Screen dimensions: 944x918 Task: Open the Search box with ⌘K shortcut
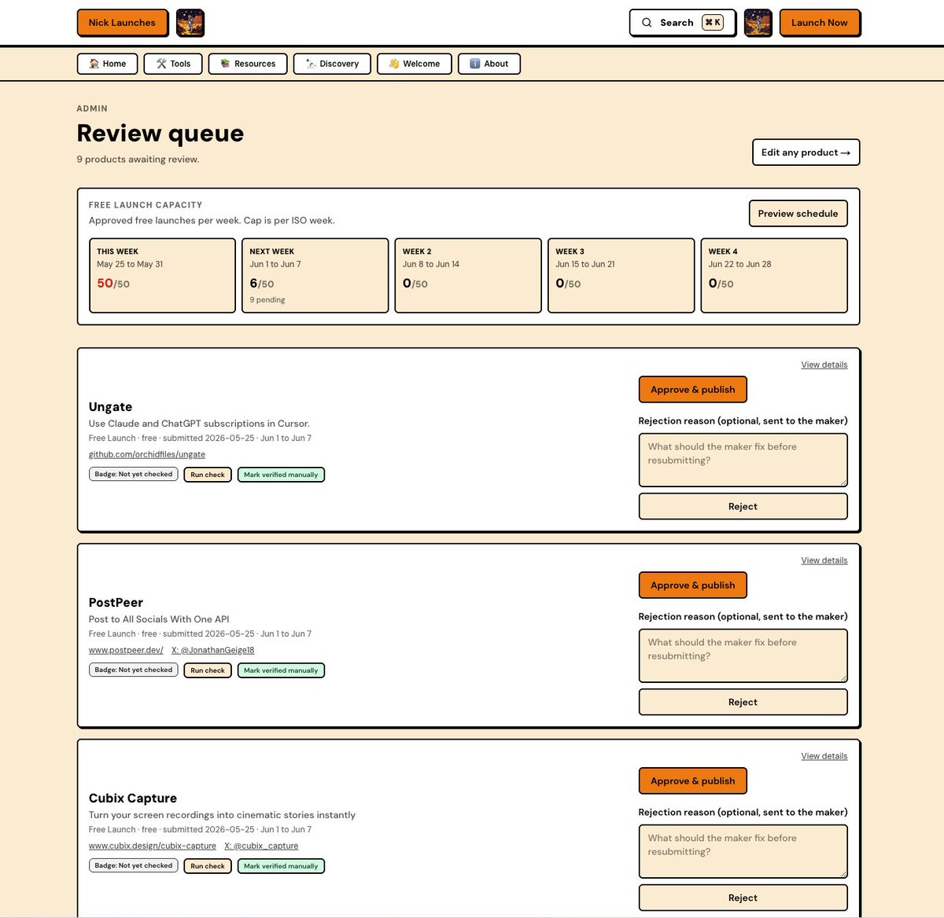tap(682, 23)
